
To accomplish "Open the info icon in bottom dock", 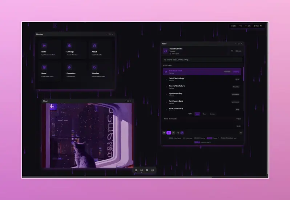I will click(153, 170).
